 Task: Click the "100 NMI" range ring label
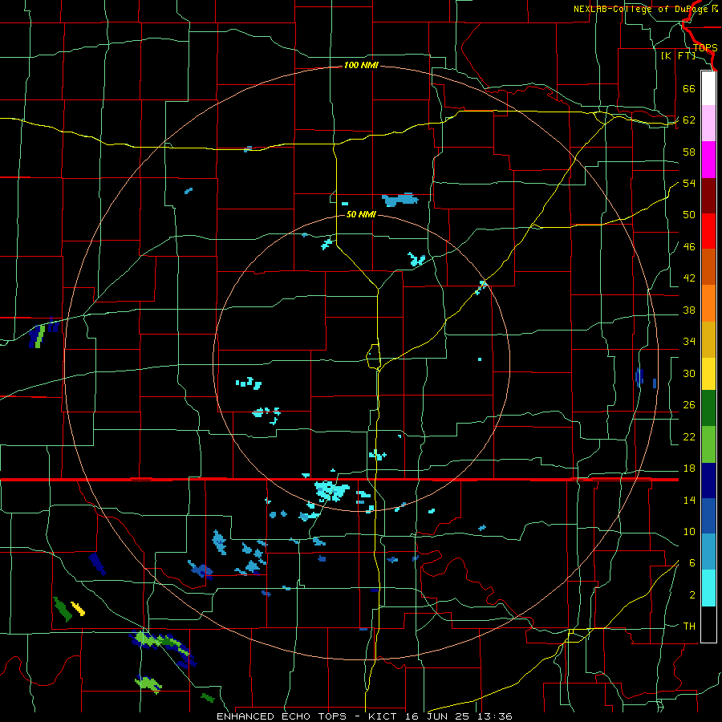tap(361, 66)
